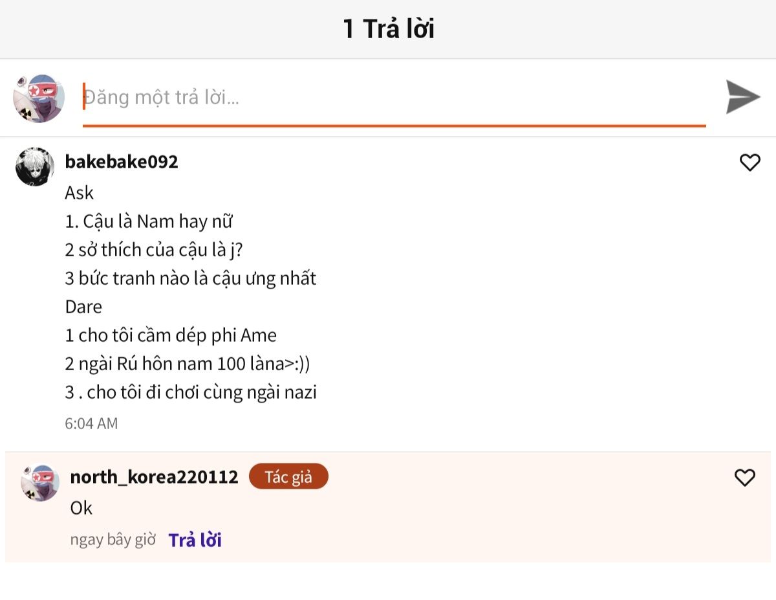Click the 6:04 AM comment timestamp

pos(91,423)
